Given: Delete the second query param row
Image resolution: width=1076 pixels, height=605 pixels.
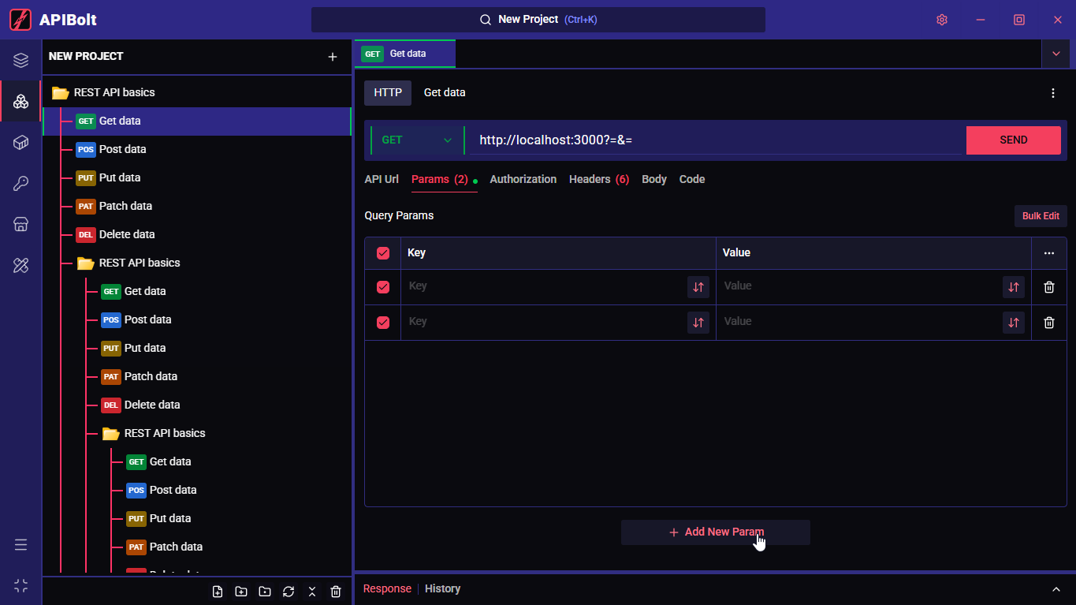Looking at the screenshot, I should [x=1049, y=323].
